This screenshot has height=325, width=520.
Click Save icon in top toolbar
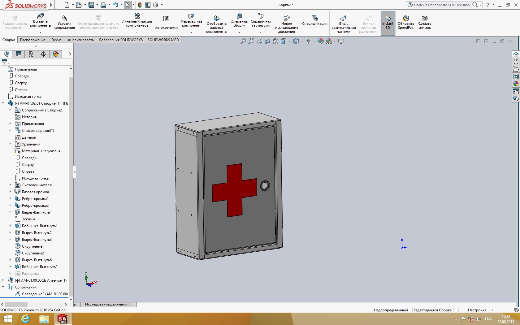pos(91,5)
